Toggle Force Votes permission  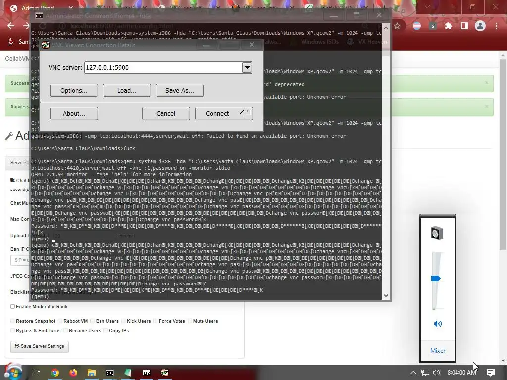(x=155, y=321)
